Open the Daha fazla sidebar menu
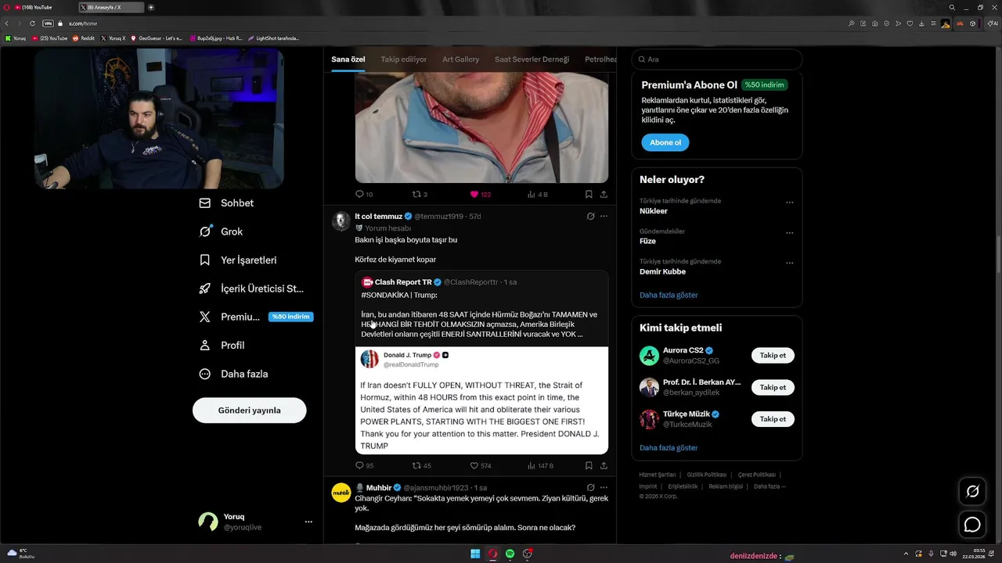 pos(234,374)
